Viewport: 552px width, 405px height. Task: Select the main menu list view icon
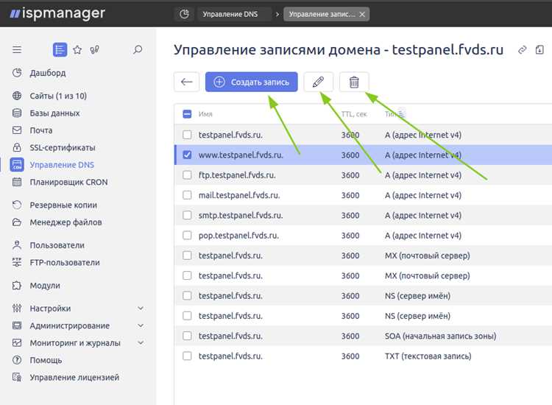[x=60, y=49]
